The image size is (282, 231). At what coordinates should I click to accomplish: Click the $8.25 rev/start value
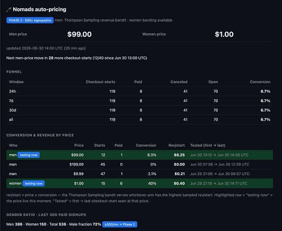coord(179,155)
